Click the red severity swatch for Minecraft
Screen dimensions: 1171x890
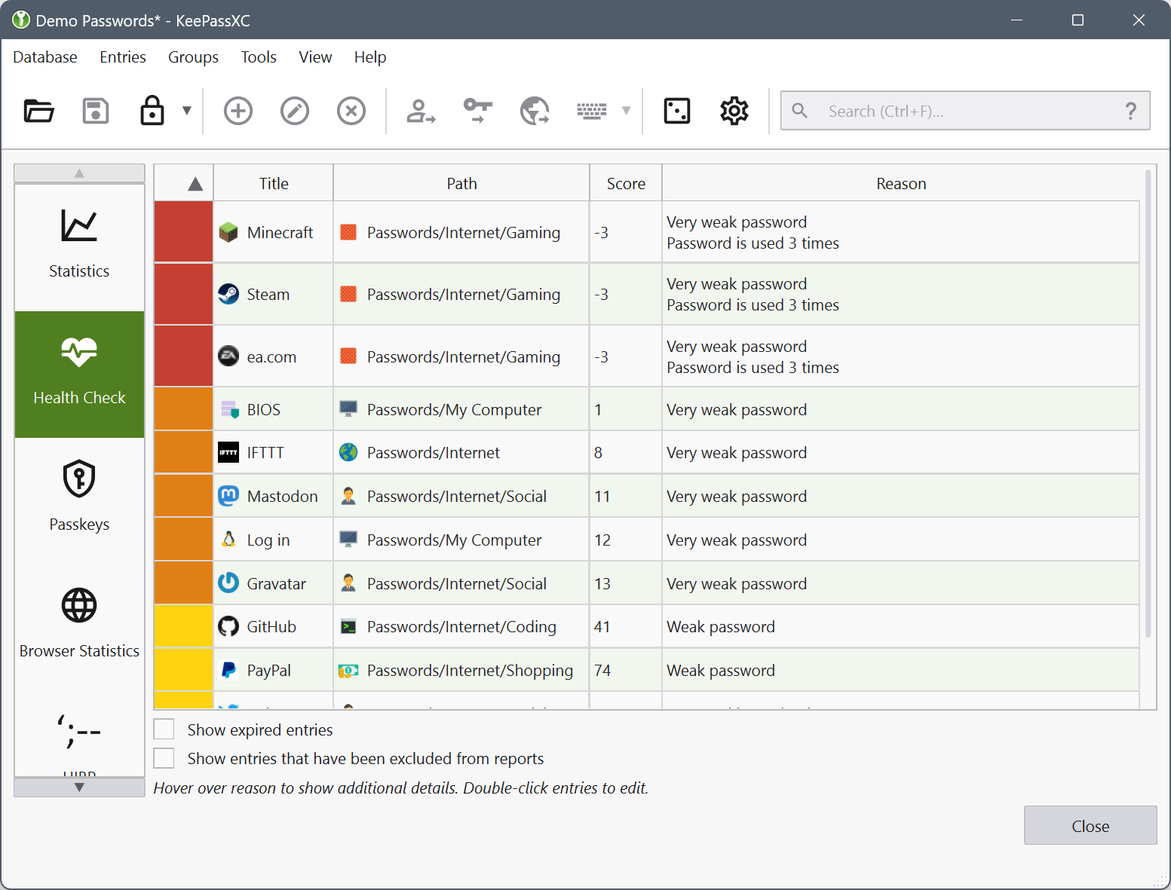coord(183,232)
